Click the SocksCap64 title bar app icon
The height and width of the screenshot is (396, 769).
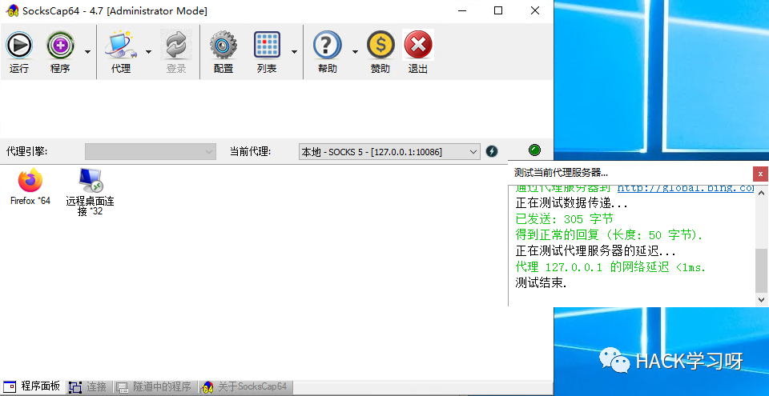[x=11, y=10]
